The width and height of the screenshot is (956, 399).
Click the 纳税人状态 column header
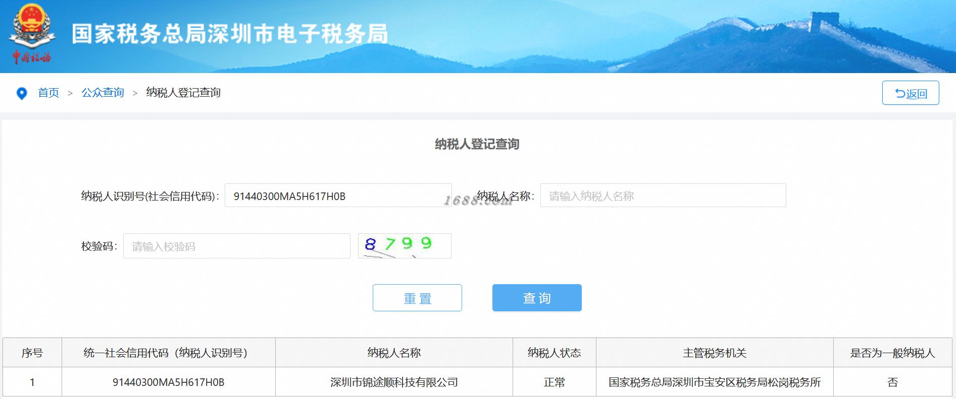pyautogui.click(x=555, y=353)
